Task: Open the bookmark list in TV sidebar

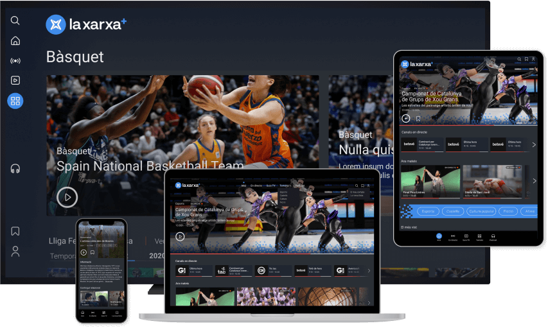Action: (x=15, y=231)
